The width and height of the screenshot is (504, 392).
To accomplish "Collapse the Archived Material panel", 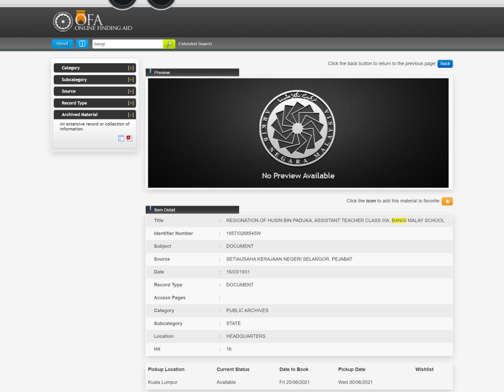I will [x=95, y=115].
